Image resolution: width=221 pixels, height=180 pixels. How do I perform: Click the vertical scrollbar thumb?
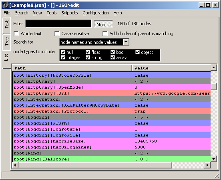pos(214,87)
